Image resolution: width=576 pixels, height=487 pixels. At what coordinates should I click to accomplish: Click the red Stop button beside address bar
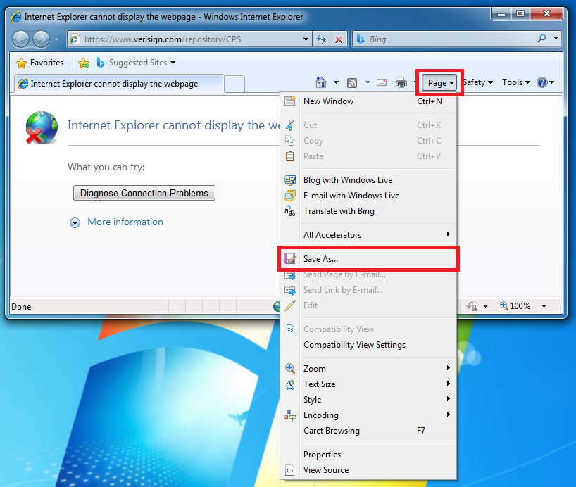(339, 39)
